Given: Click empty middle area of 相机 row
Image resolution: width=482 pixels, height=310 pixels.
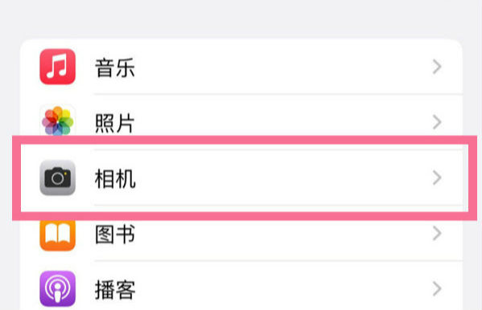Looking at the screenshot, I should tap(277, 177).
